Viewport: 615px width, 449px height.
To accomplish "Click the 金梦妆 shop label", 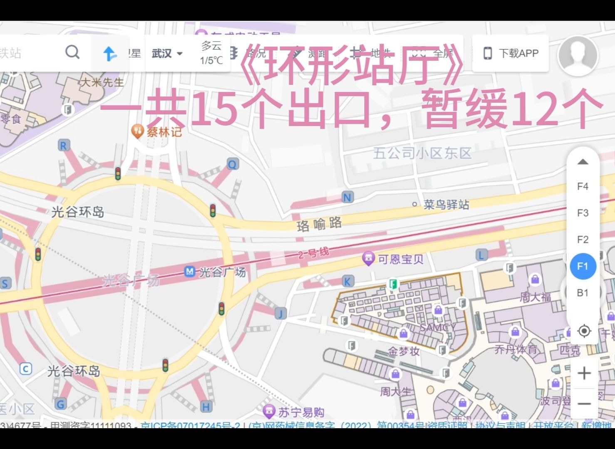I will pos(404,351).
